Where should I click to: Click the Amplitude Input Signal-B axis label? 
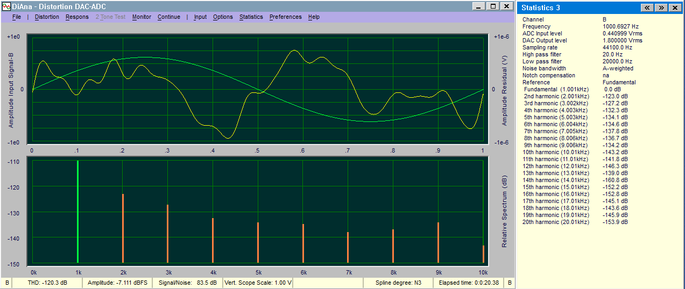click(x=11, y=90)
